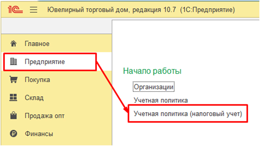Go to the Покупка section label
Viewport: 260px width, 146px height.
click(37, 80)
